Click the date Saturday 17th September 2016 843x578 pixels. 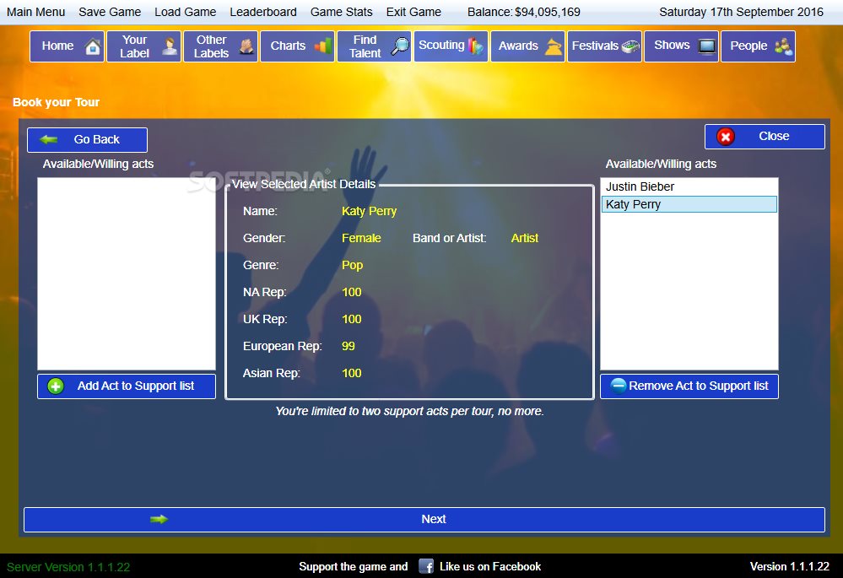pos(741,12)
